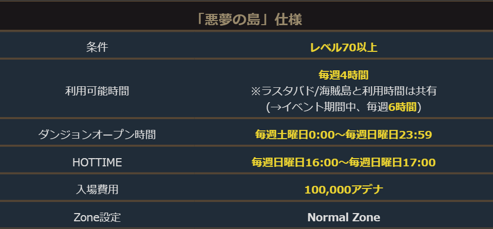Click the word ラスタバド in the note
The height and width of the screenshot is (229, 493).
[289, 91]
